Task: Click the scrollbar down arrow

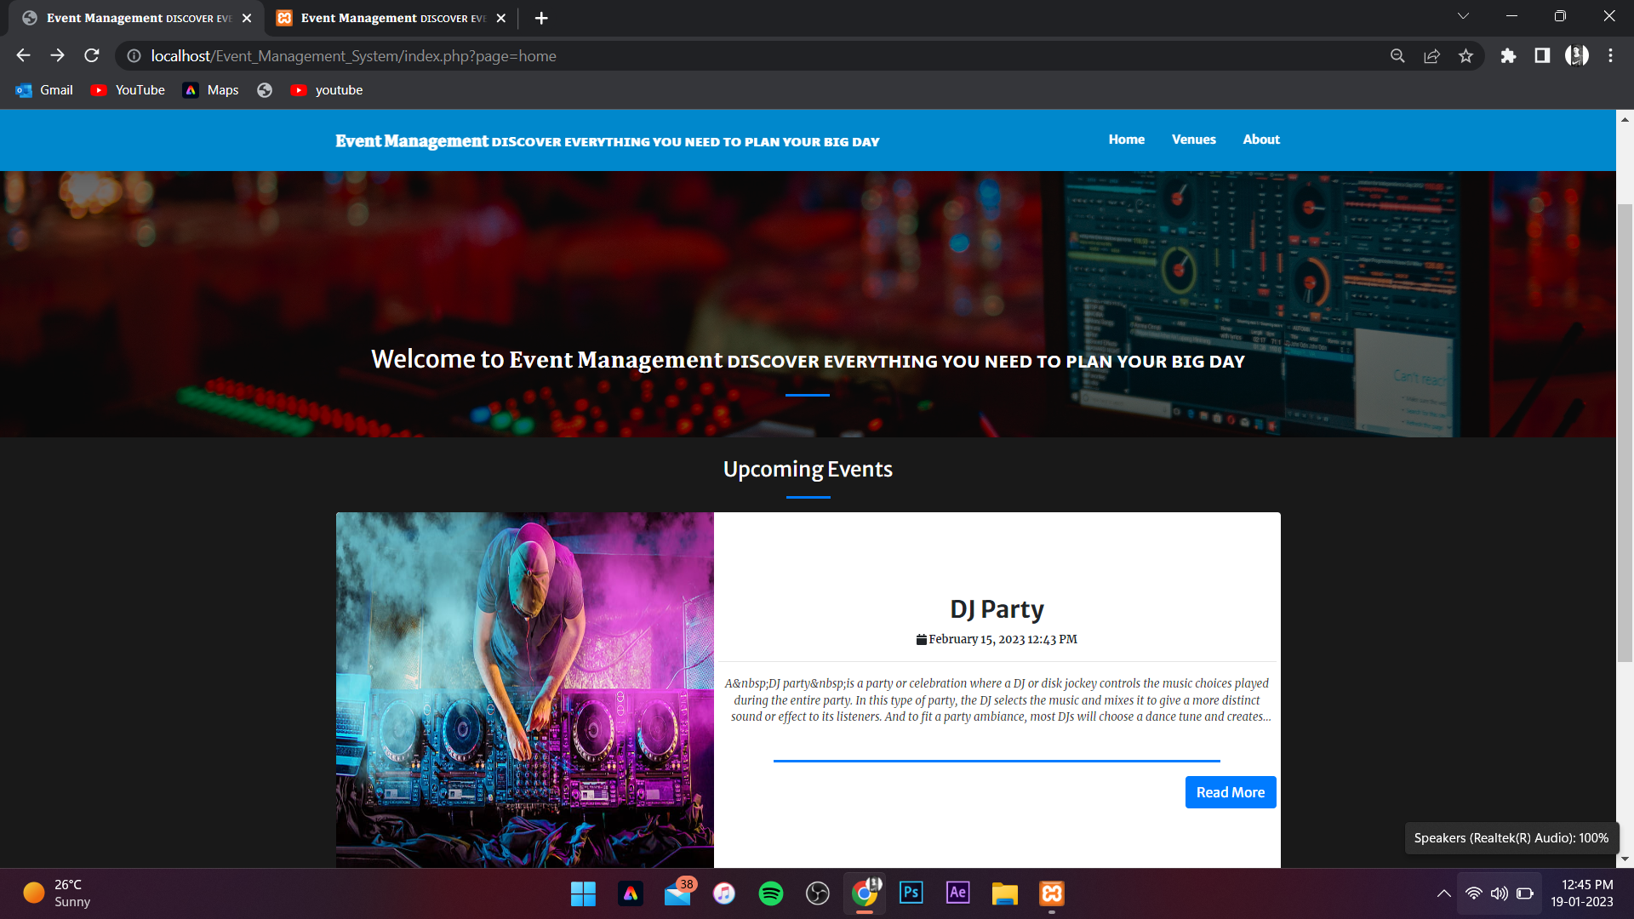Action: tap(1625, 859)
